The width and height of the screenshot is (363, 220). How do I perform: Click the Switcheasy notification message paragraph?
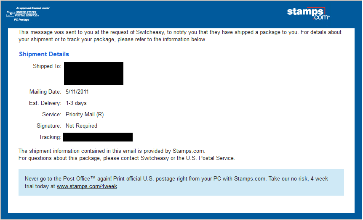180,36
